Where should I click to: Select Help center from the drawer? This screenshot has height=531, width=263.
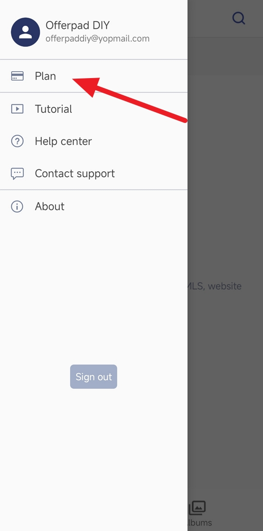point(94,141)
